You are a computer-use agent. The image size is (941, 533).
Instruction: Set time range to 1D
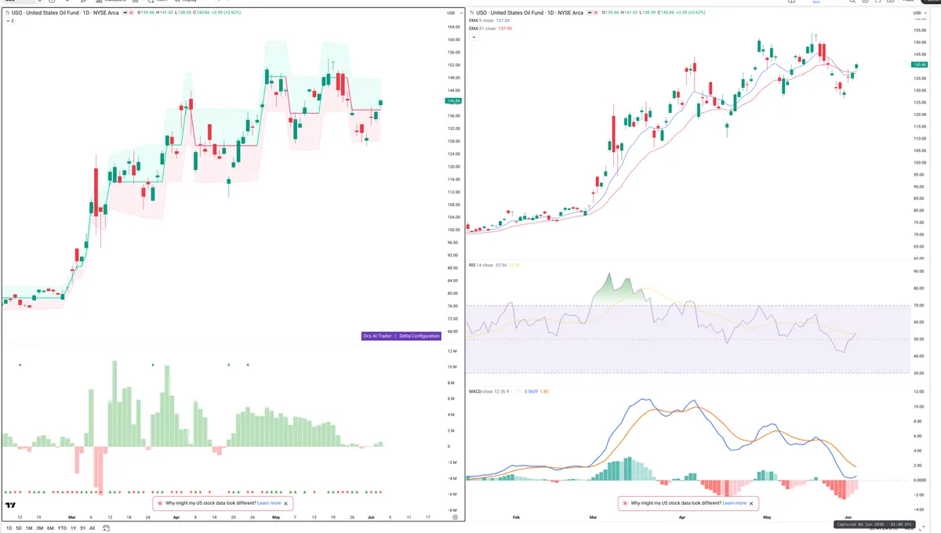[x=9, y=528]
